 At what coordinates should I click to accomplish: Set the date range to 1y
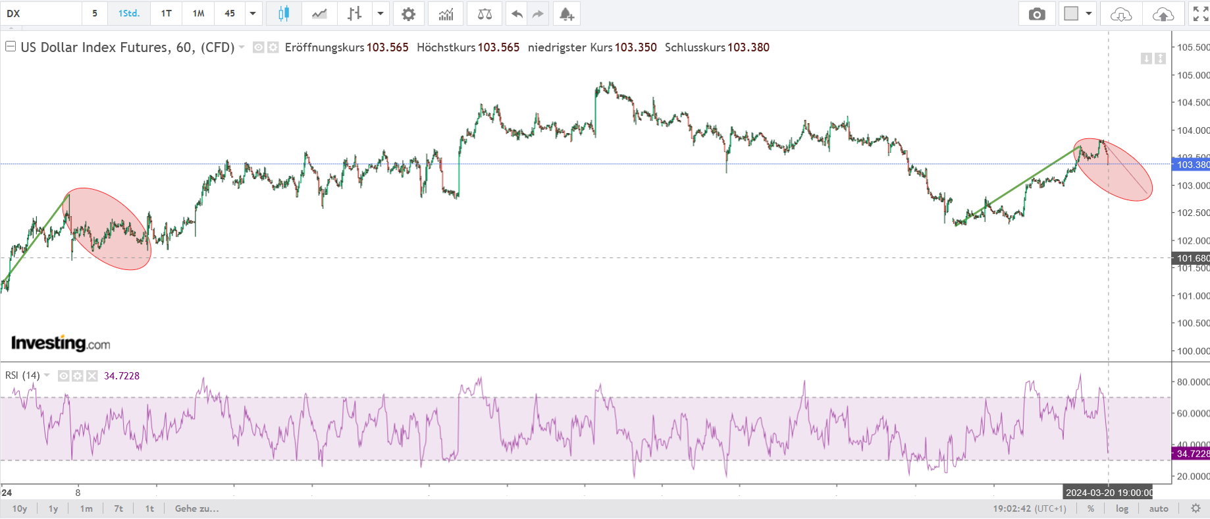[53, 508]
